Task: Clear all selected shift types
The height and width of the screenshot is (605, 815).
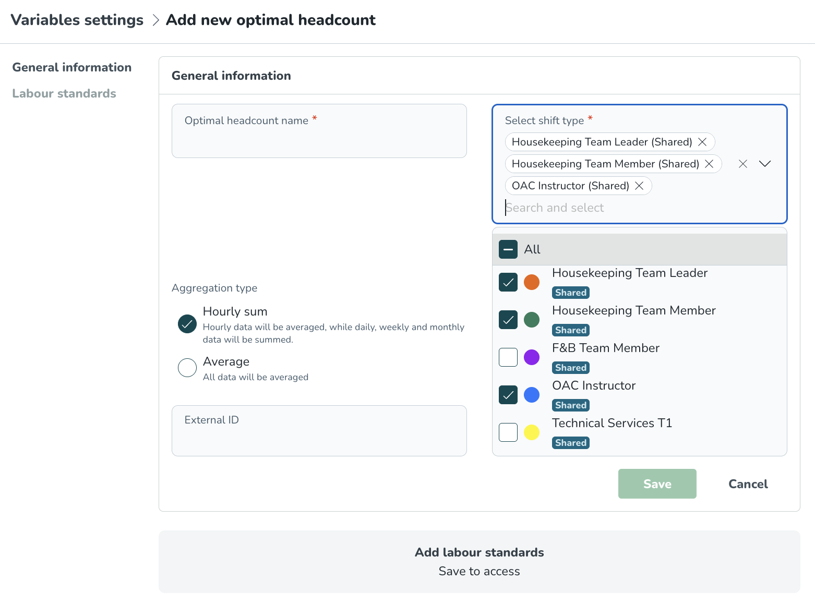Action: pyautogui.click(x=743, y=164)
